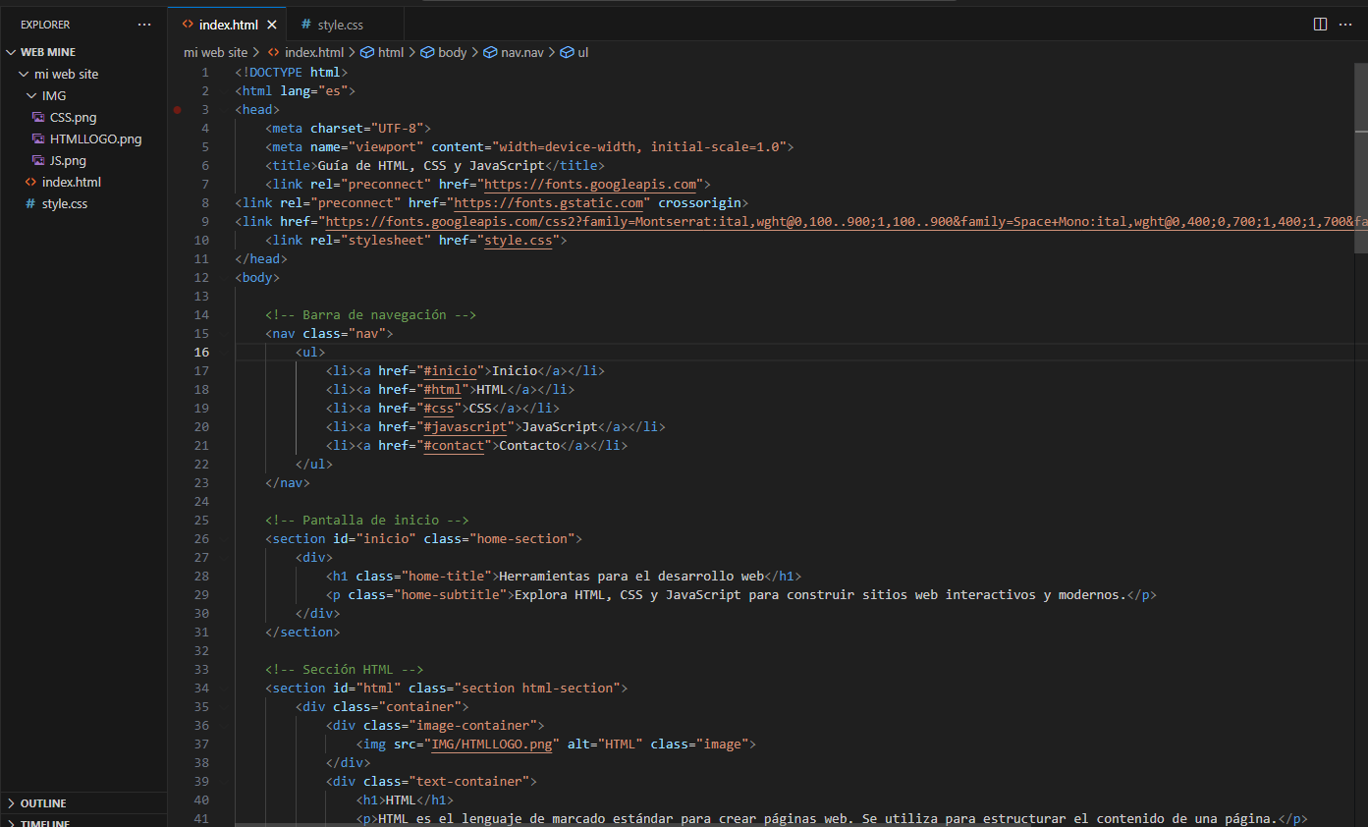The height and width of the screenshot is (827, 1368).
Task: Place cursor on the Barra de navegación comment
Action: 371,315
